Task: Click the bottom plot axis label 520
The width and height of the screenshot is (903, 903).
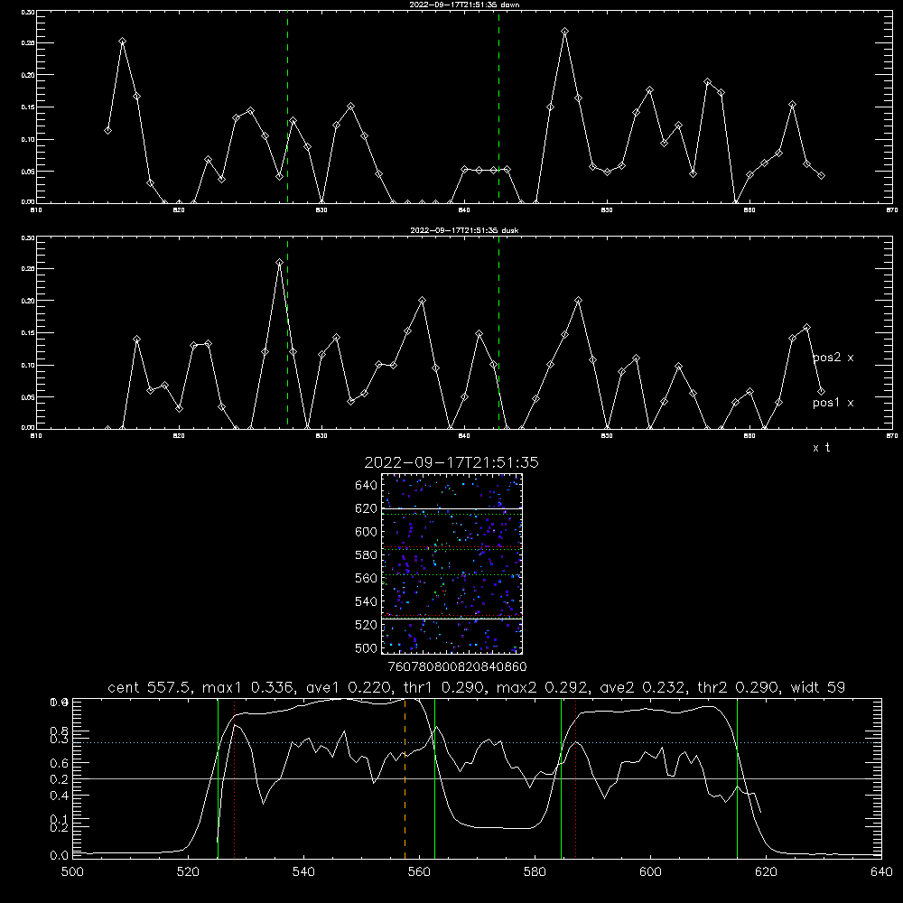Action: pyautogui.click(x=188, y=872)
